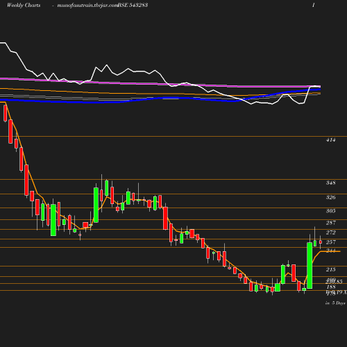Click the first red candle at chart start
This screenshot has height=347, width=347.
click(x=6, y=113)
